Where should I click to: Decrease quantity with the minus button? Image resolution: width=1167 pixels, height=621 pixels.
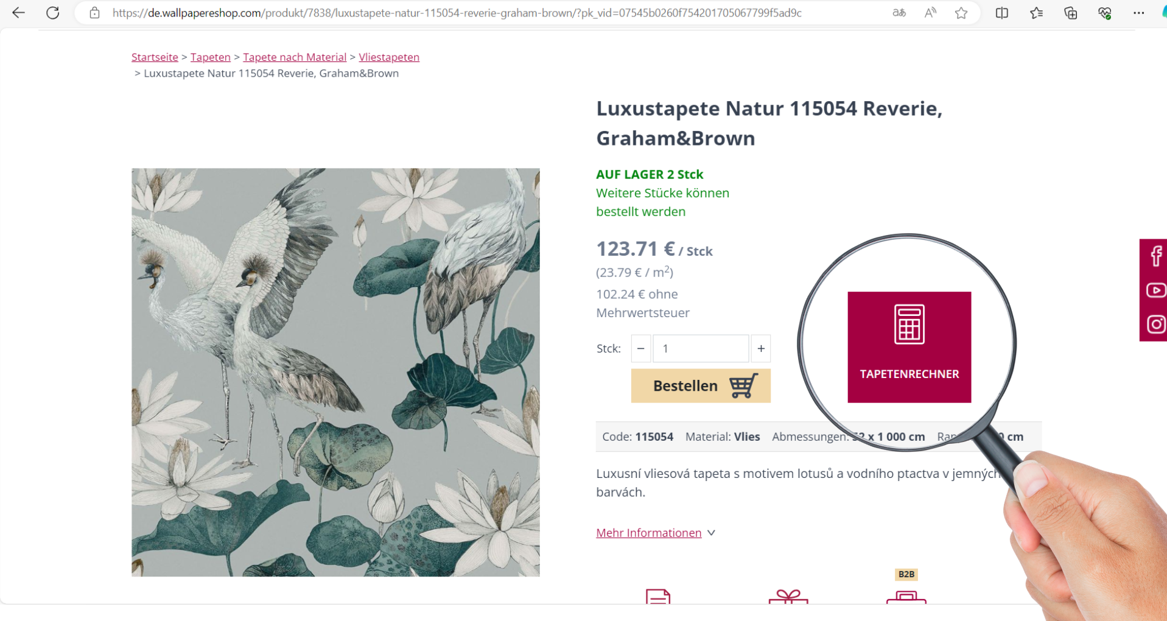(640, 349)
